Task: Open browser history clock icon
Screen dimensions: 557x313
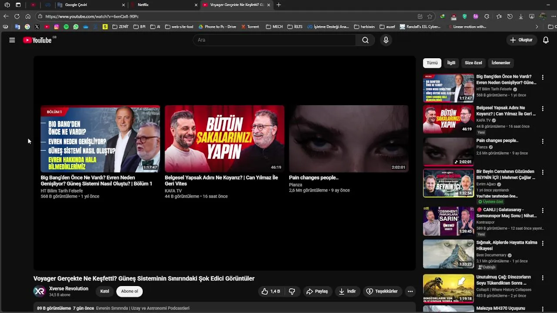Action: tap(510, 17)
